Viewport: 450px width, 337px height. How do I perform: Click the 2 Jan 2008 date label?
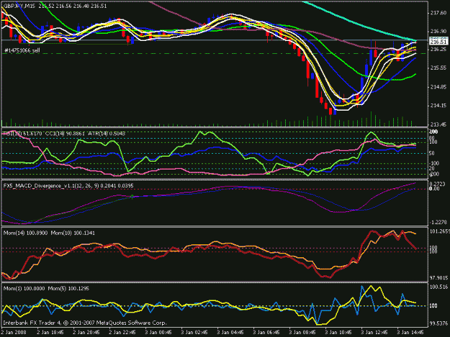14,332
